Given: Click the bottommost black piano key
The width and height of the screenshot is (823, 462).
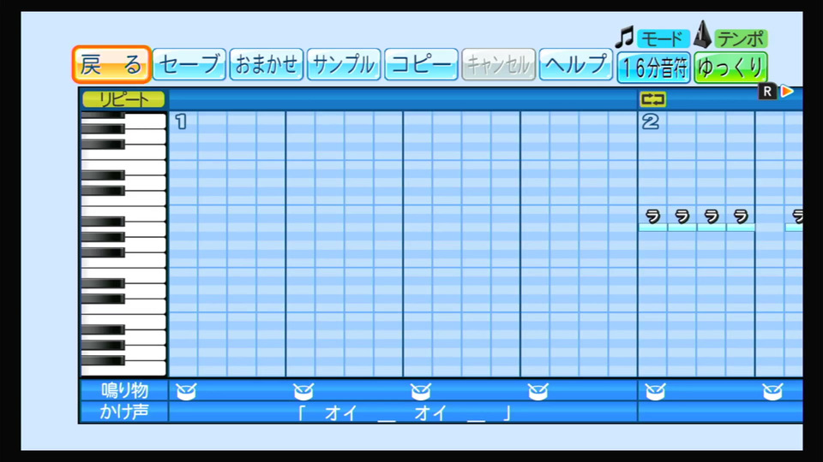Looking at the screenshot, I should point(103,360).
